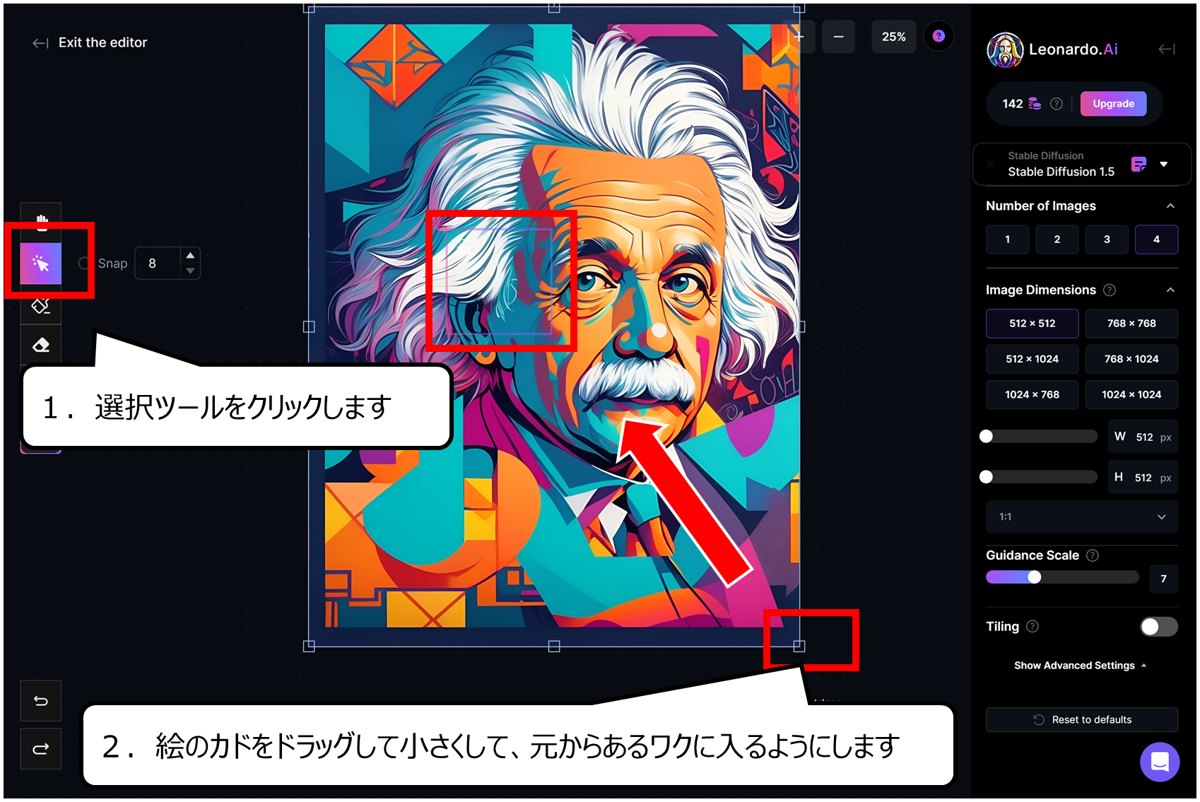1200x802 pixels.
Task: Click Guidance Scale slider handle
Action: pos(1035,577)
